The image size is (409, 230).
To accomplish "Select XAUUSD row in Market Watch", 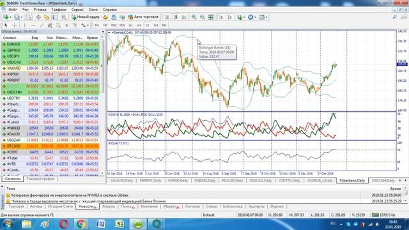I will pyautogui.click(x=50, y=68).
